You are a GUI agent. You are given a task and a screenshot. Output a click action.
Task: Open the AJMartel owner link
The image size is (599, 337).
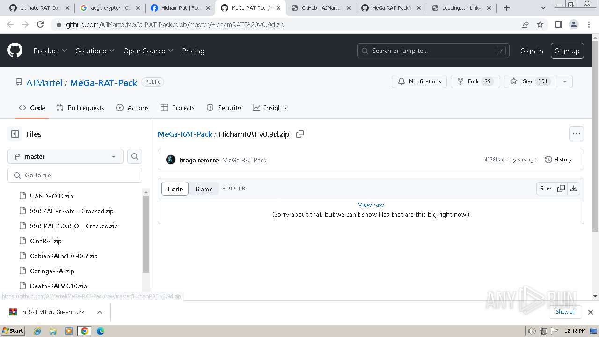click(x=44, y=83)
